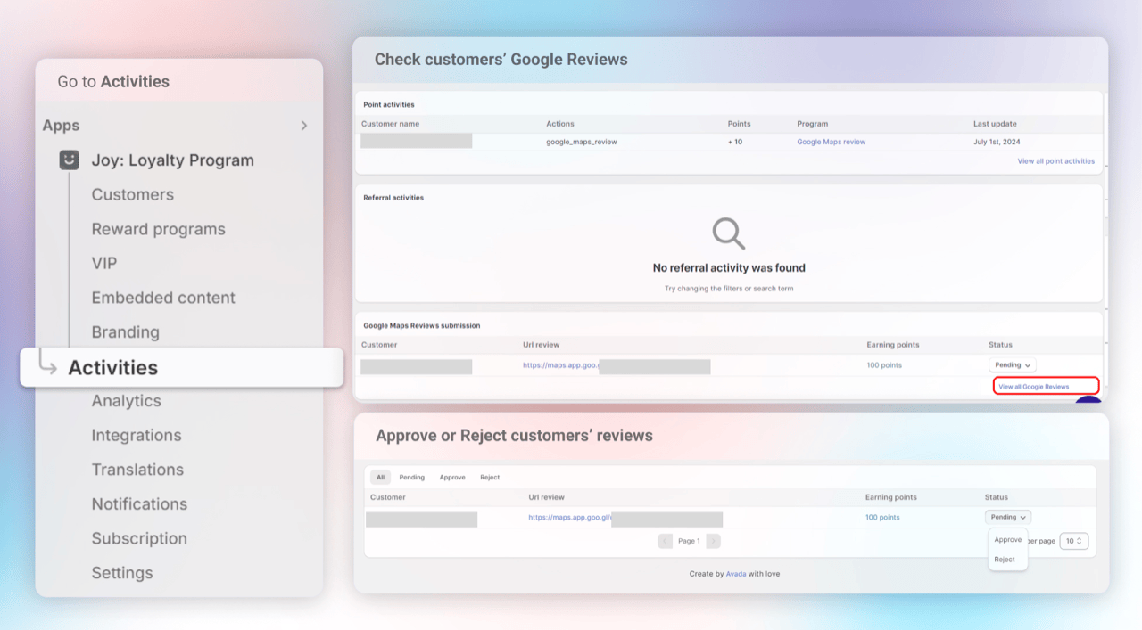This screenshot has width=1142, height=630.
Task: Select the highlighted Activities menu item
Action: pos(182,367)
